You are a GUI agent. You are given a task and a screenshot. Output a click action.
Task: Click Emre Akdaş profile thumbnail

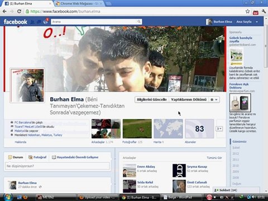(x=130, y=170)
